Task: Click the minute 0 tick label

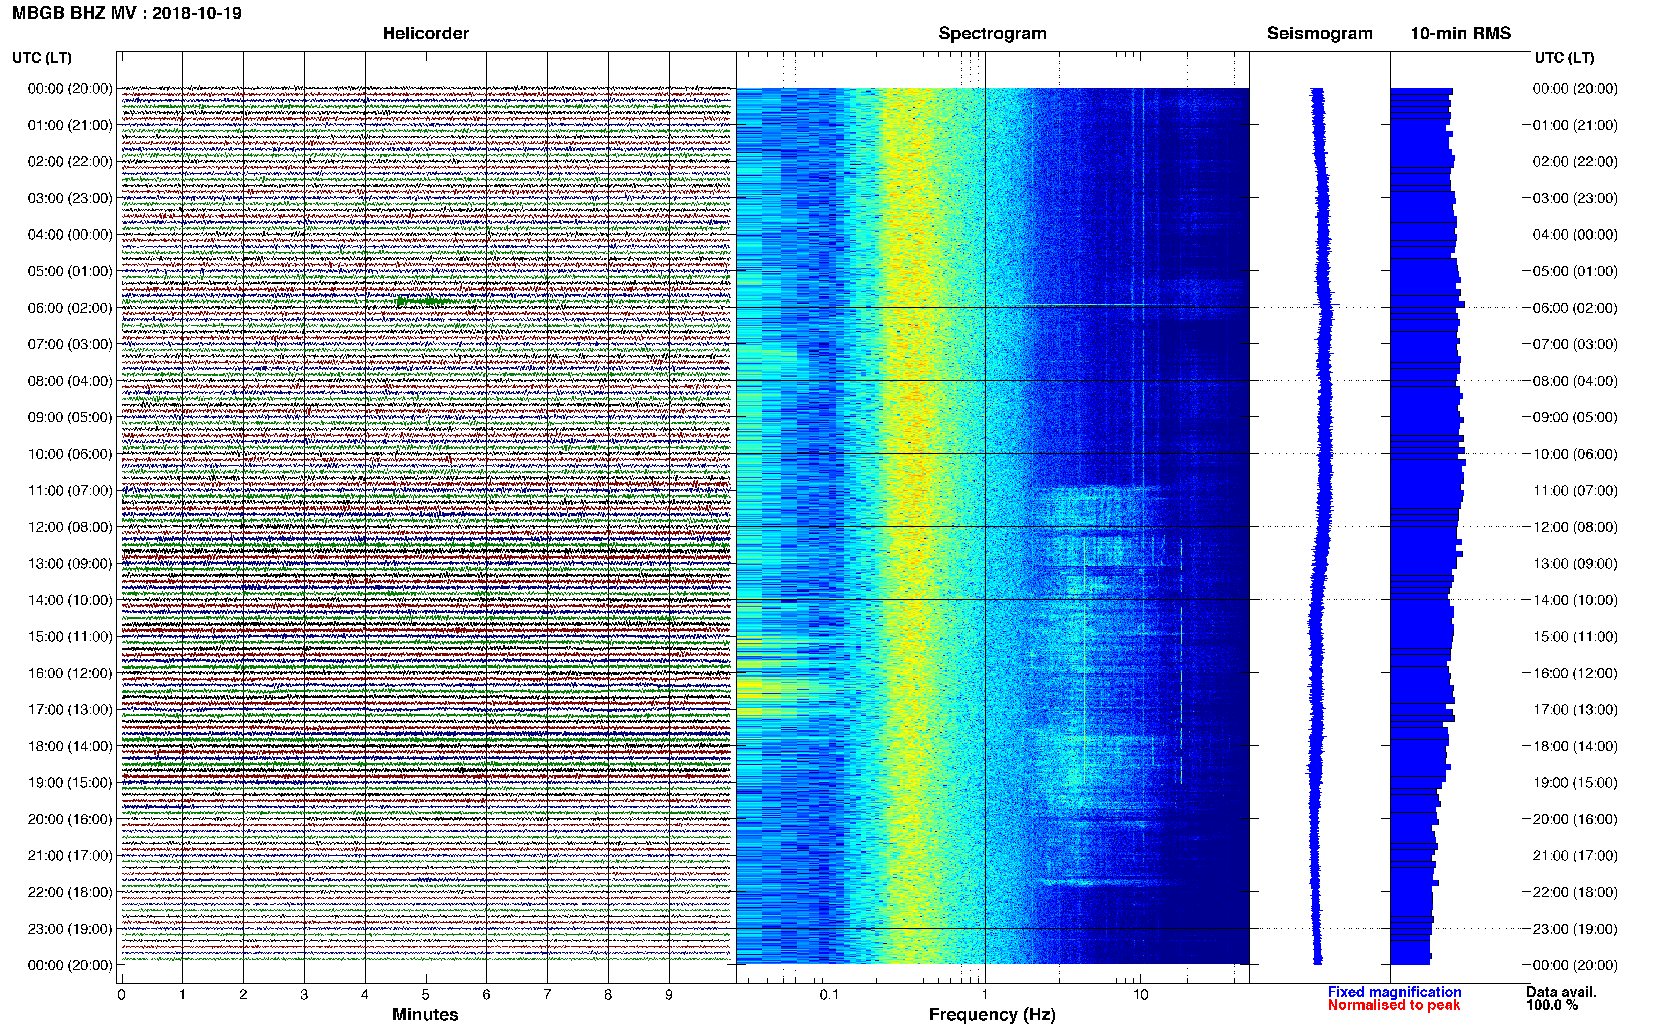Action: click(x=121, y=994)
